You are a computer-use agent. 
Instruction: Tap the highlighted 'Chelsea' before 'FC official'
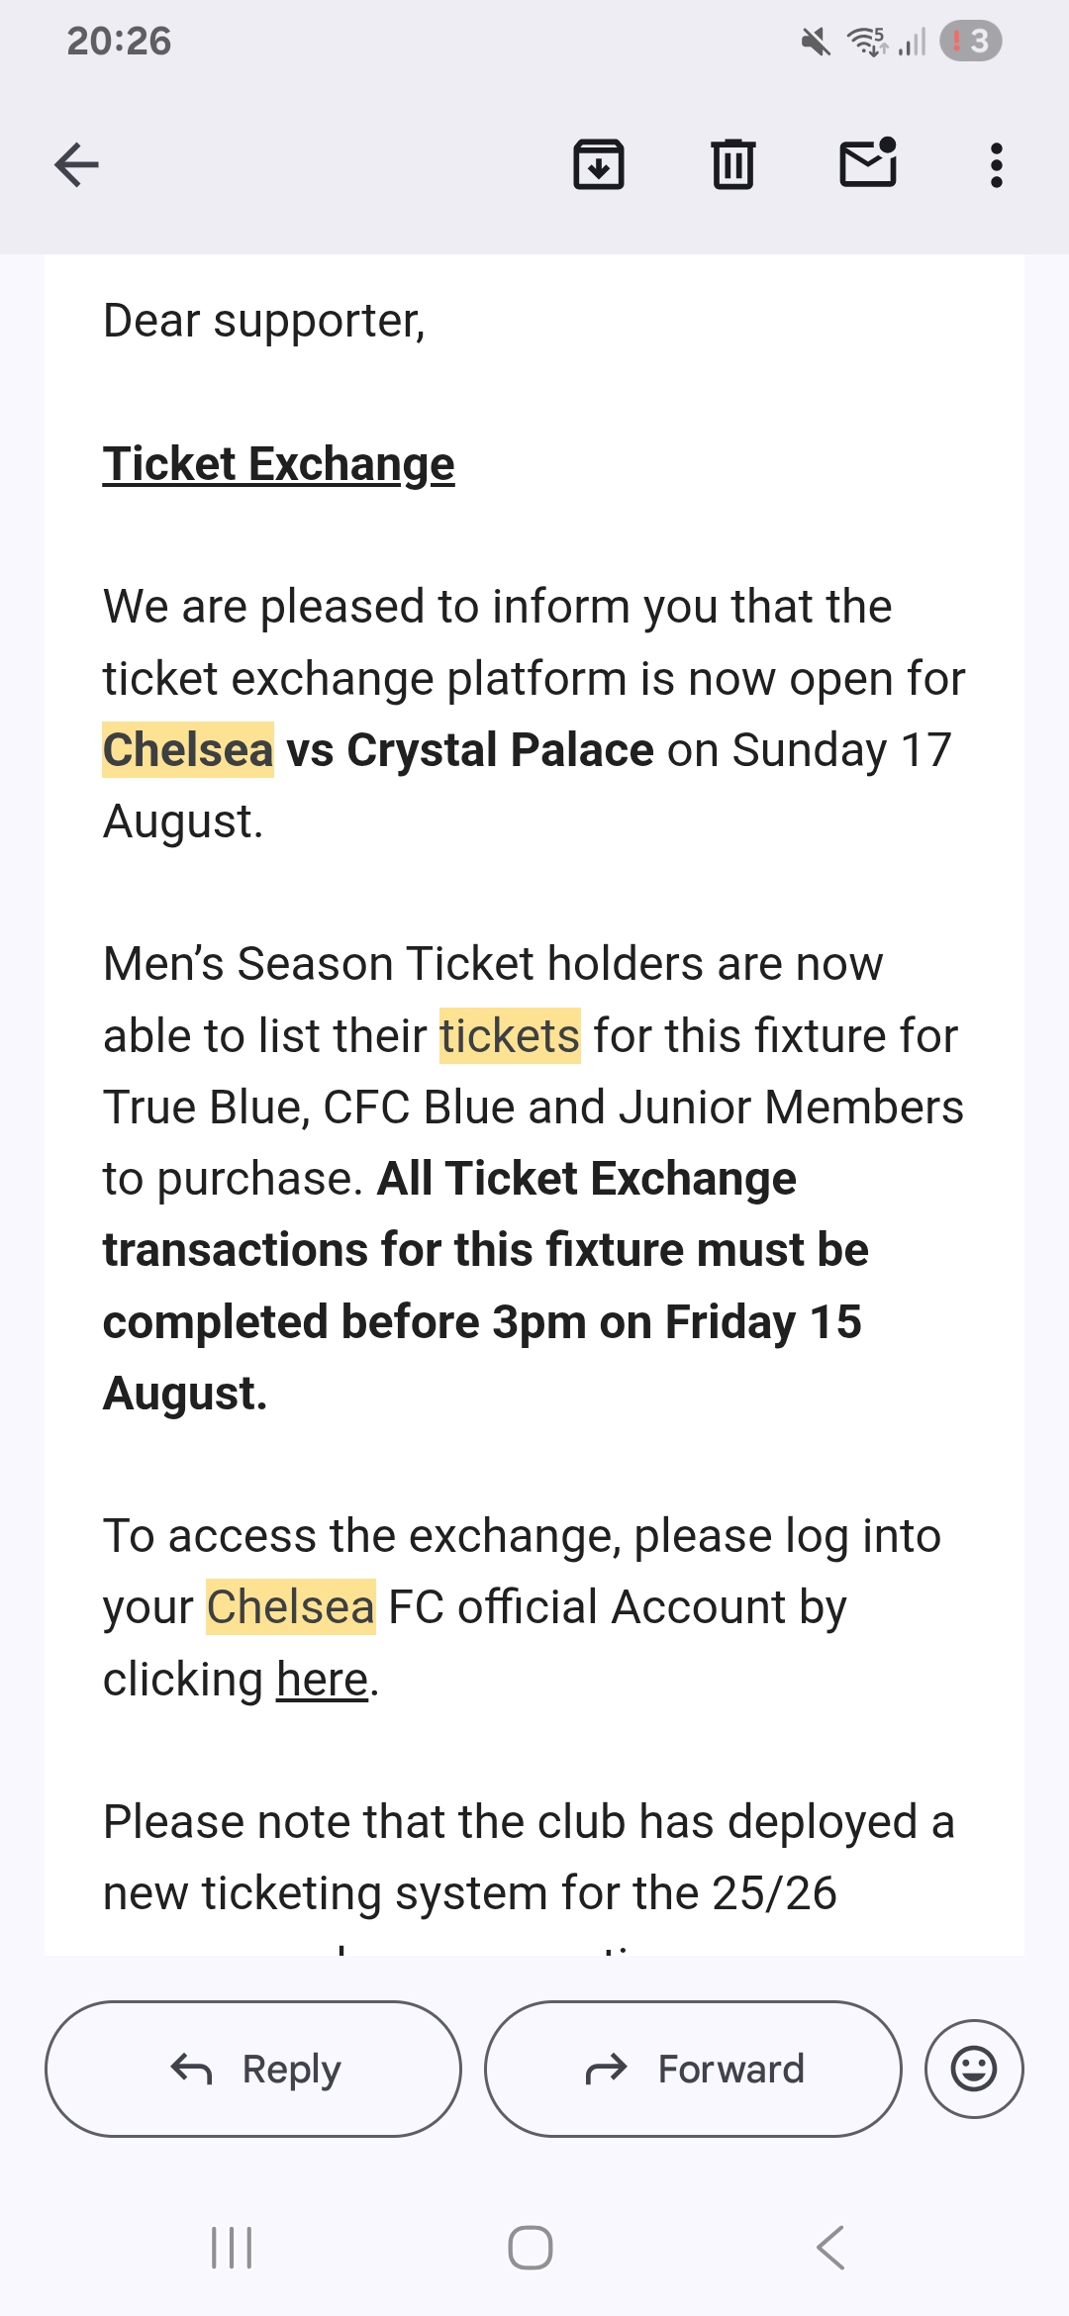click(291, 1607)
